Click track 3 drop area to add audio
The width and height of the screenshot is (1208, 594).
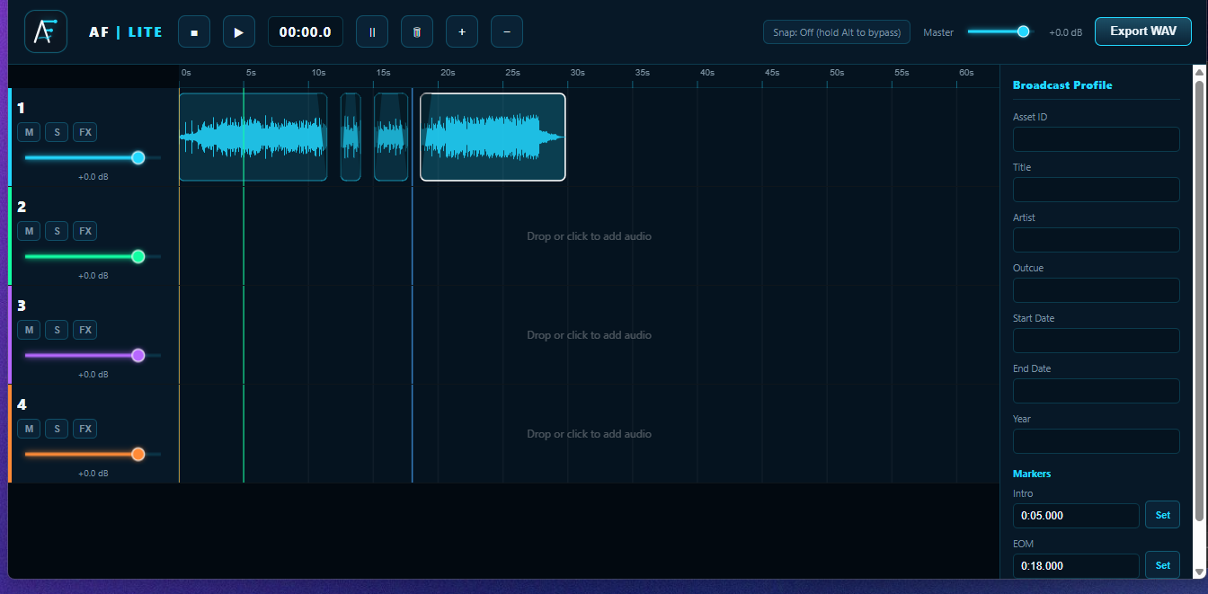tap(589, 335)
